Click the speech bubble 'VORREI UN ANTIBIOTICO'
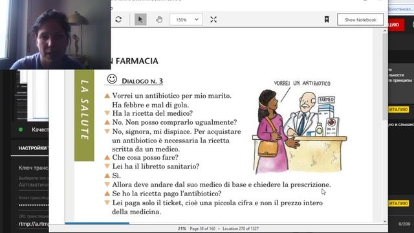The width and height of the screenshot is (414, 233). pos(302,83)
